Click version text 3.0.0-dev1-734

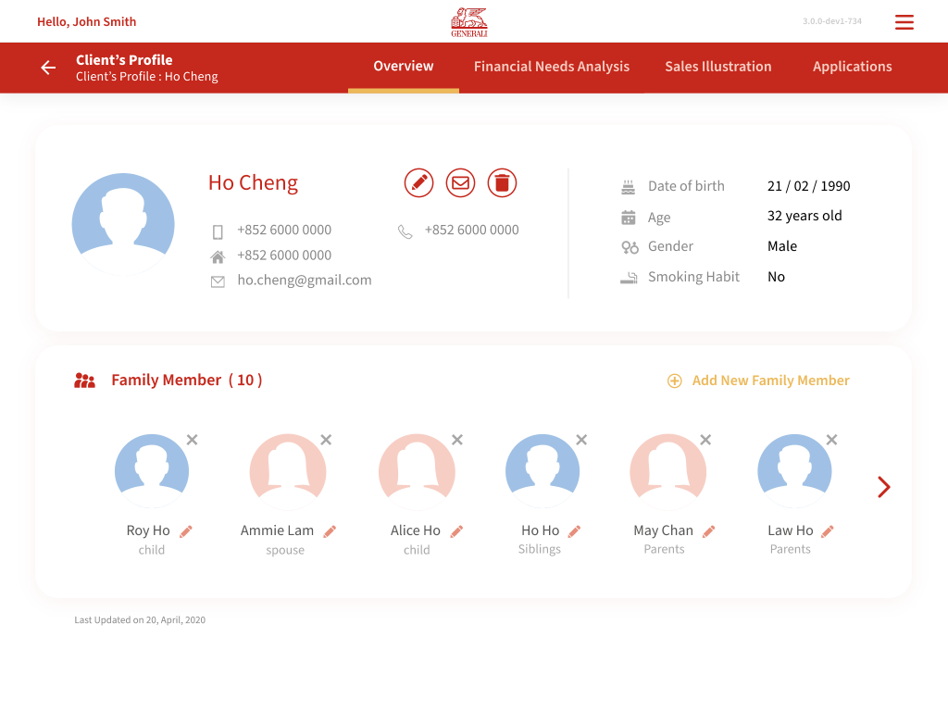pos(832,21)
